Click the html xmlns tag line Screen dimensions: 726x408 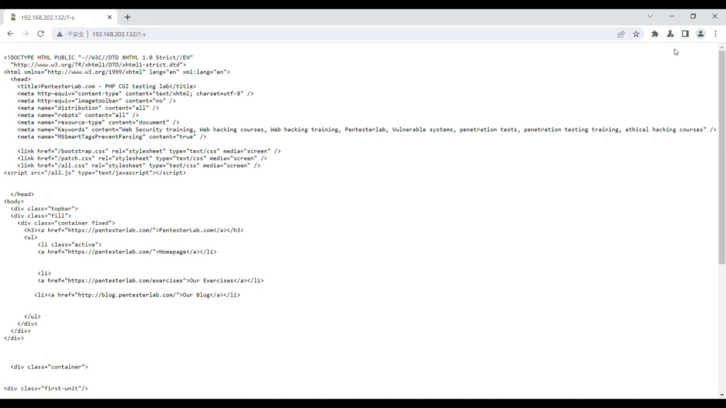click(x=117, y=73)
